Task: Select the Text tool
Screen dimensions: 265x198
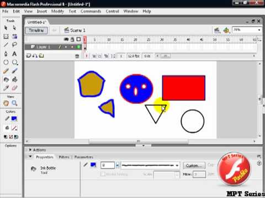Action: [x=14, y=54]
